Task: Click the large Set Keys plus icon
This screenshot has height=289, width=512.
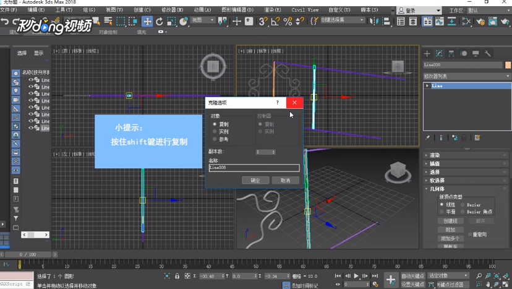Action: [x=391, y=280]
